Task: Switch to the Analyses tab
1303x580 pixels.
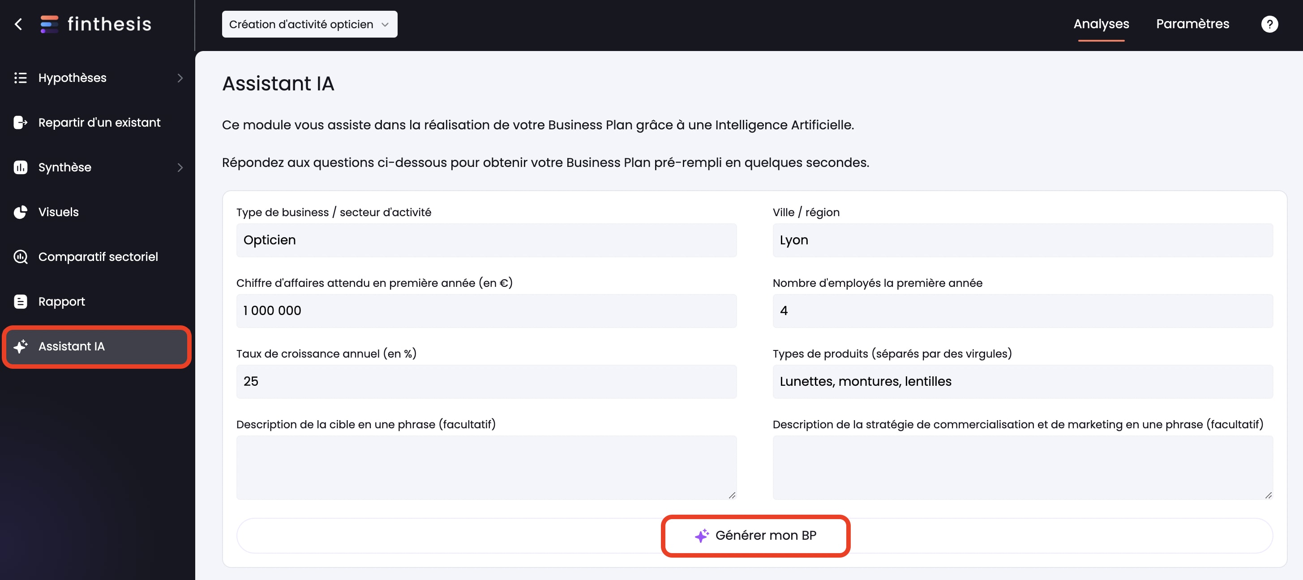Action: (x=1101, y=24)
